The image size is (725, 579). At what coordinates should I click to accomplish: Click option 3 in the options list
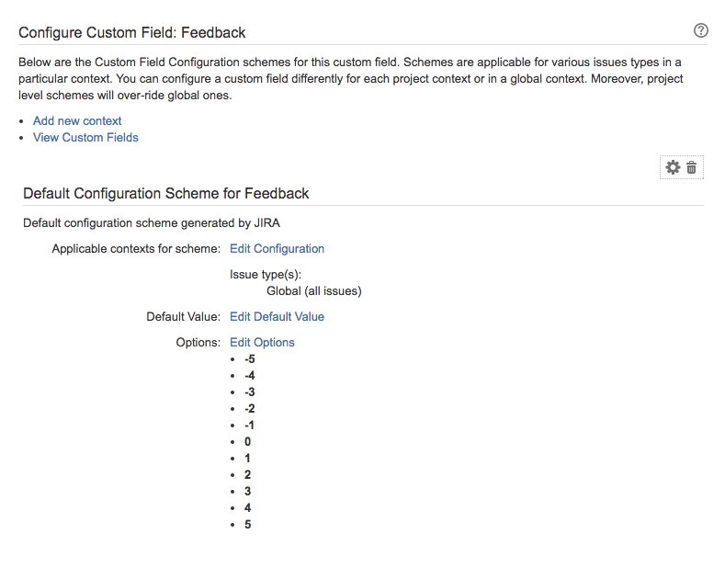[x=248, y=491]
